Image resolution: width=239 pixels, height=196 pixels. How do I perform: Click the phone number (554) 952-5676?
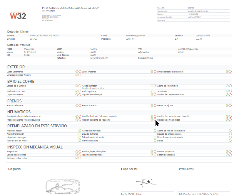pyautogui.click(x=203, y=36)
